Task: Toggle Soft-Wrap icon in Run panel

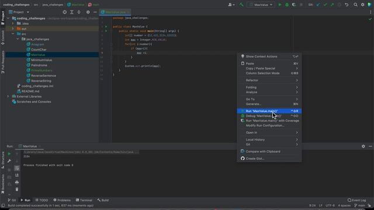Action: click(17, 169)
